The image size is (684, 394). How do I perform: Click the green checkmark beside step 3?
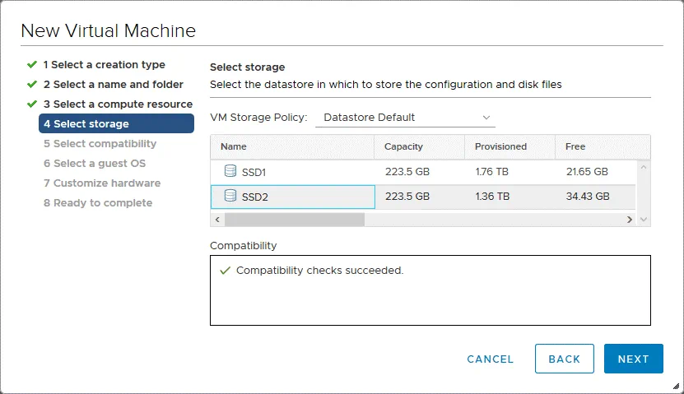tap(32, 104)
